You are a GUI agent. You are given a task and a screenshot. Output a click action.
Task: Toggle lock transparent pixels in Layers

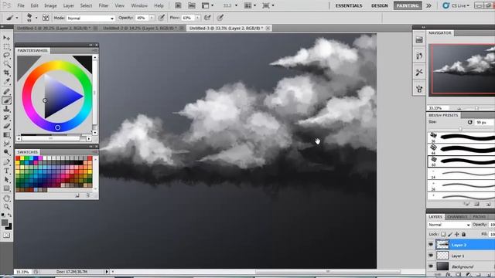pyautogui.click(x=443, y=234)
